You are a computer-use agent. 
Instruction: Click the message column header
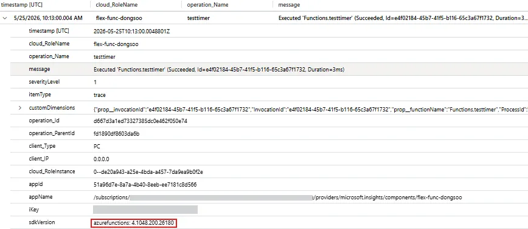point(289,5)
